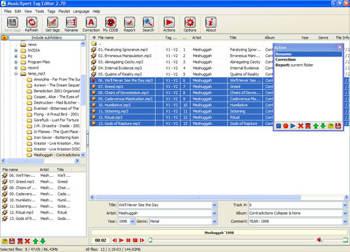
Task: Select Correction in the Action list
Action: click(308, 60)
